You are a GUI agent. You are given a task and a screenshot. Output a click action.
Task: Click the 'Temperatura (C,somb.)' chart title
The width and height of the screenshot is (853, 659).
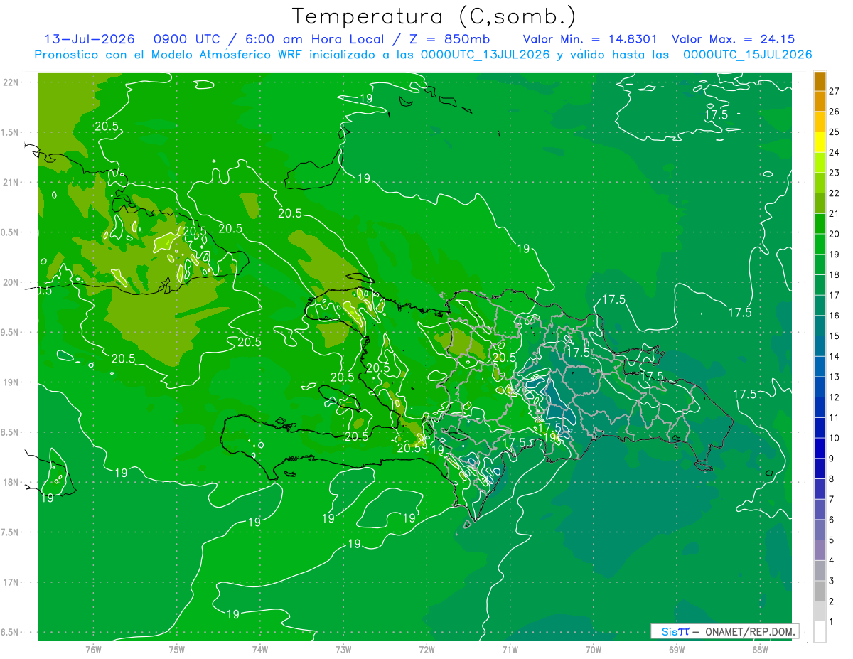[x=434, y=16]
